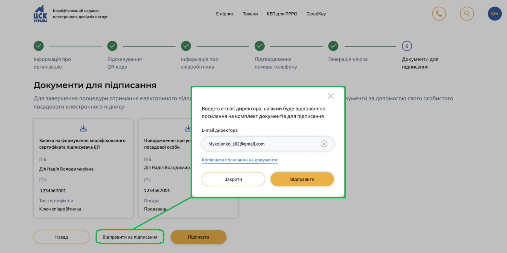Download the Повідомлення document icon
The image size is (507, 253).
coord(188,128)
